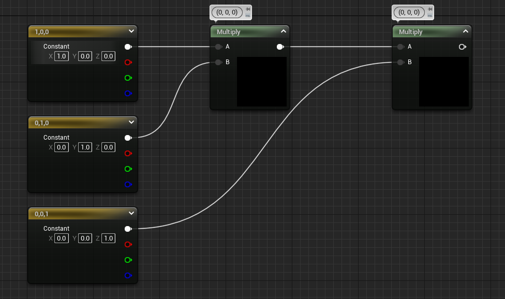Screen dimensions: 505x299
Task: Click the red output pin on the 1,0,0 node
Action: click(x=128, y=63)
